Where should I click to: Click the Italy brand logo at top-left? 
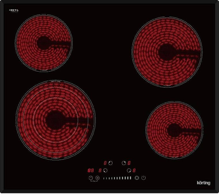pos(14,11)
